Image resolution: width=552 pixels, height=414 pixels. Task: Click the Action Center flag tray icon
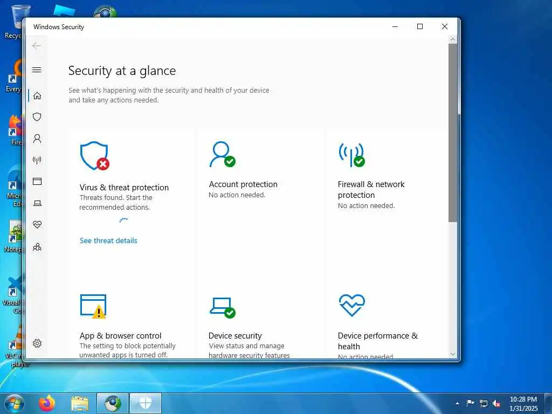click(470, 403)
